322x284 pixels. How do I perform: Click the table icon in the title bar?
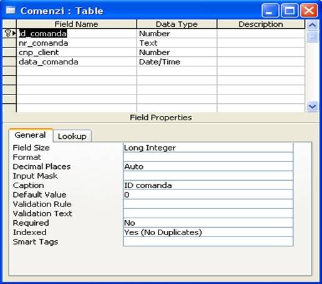[x=11, y=11]
